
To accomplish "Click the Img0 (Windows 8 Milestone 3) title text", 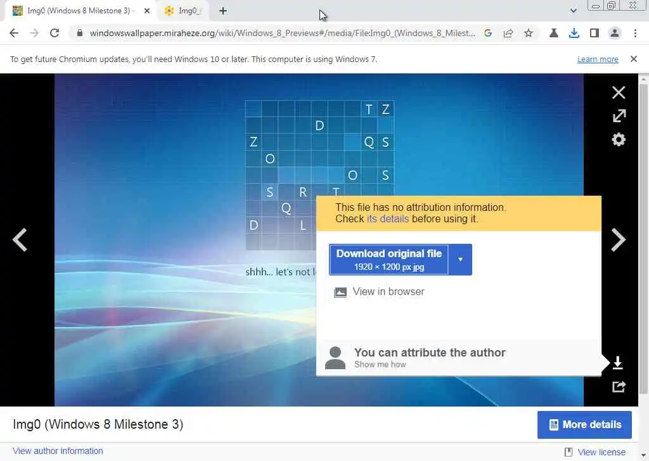I will tap(98, 425).
